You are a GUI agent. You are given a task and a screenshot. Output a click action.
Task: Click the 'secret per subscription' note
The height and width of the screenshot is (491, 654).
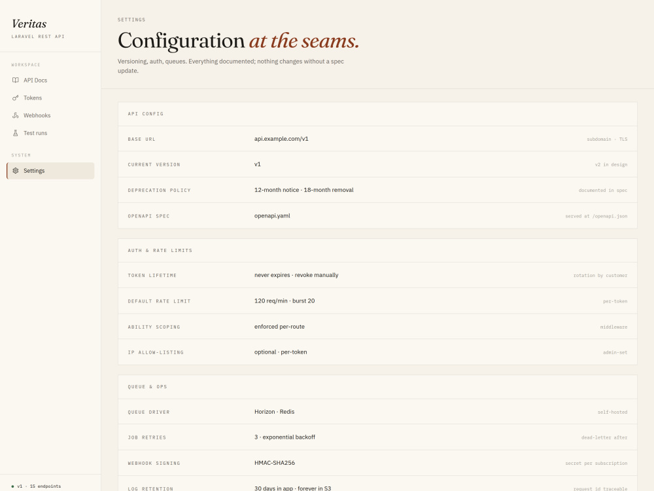coord(596,464)
